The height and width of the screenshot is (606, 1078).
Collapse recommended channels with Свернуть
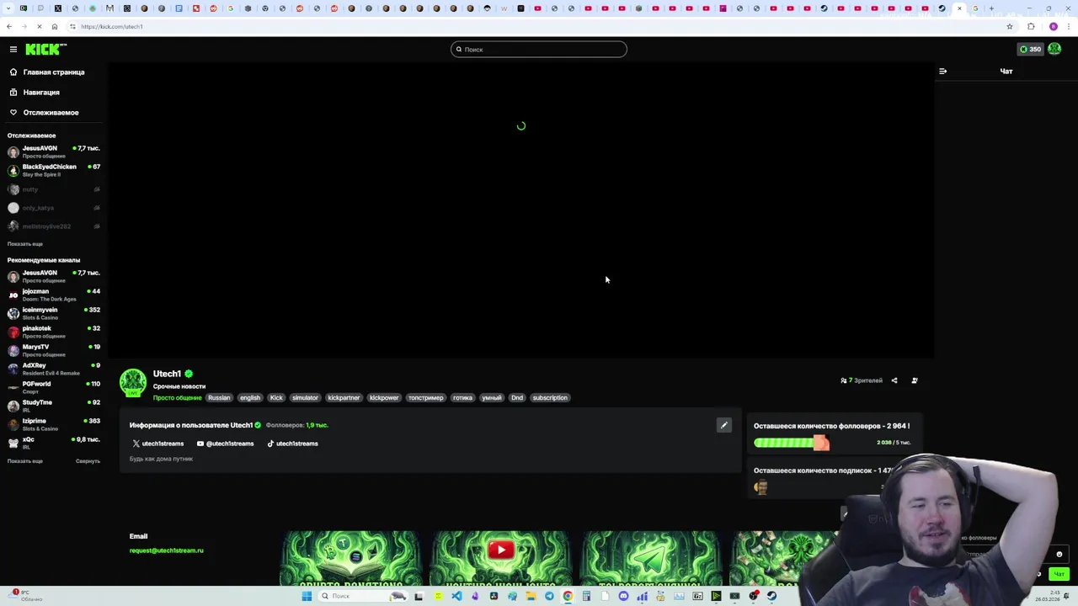coord(88,461)
